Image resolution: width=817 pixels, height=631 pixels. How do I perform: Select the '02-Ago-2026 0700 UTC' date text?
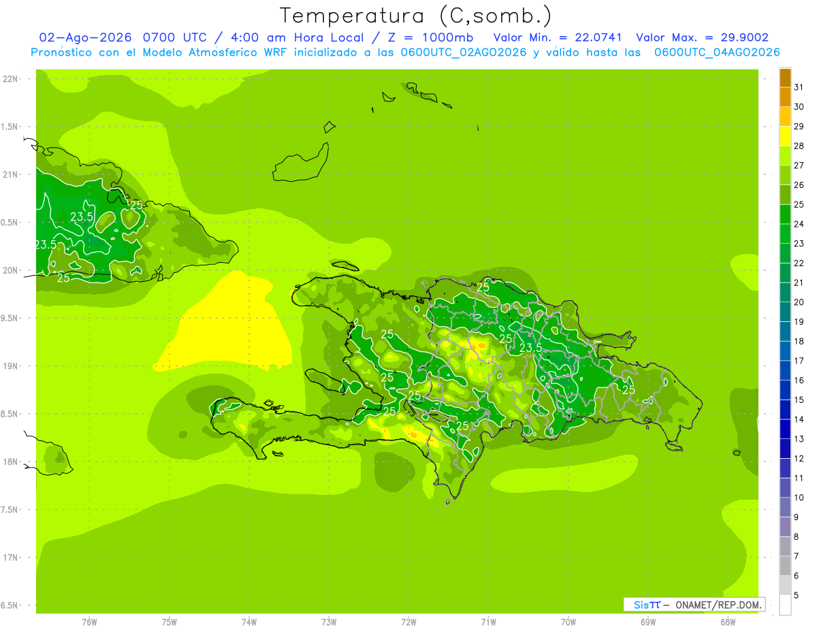point(125,37)
